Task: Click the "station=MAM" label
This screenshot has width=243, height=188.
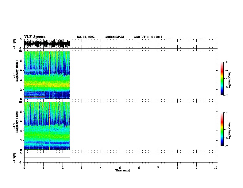Action: [114, 37]
